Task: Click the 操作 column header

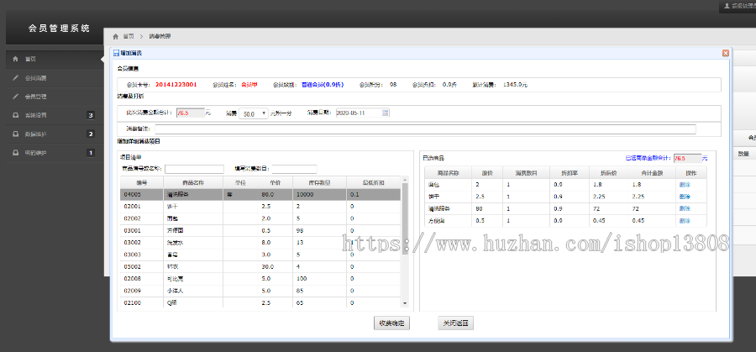Action: click(x=691, y=172)
